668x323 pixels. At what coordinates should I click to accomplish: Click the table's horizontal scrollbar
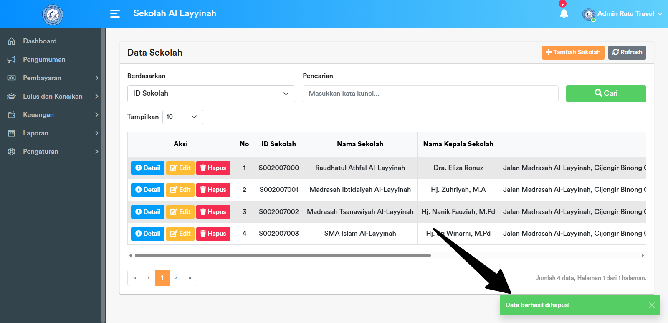click(x=283, y=255)
